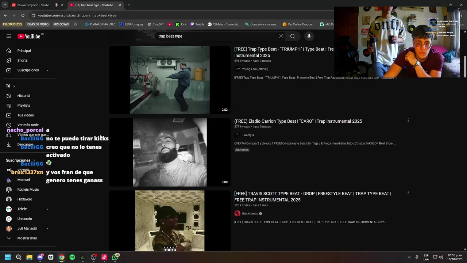This screenshot has width=467, height=263.
Task: View site information icon in address bar
Action: coord(33,15)
